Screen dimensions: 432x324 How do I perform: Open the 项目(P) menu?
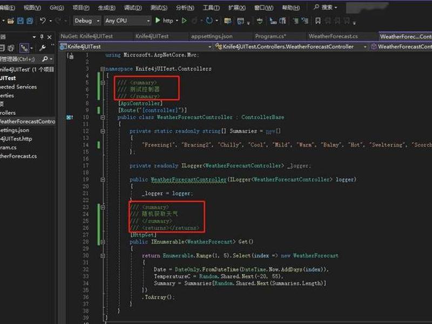coord(80,8)
